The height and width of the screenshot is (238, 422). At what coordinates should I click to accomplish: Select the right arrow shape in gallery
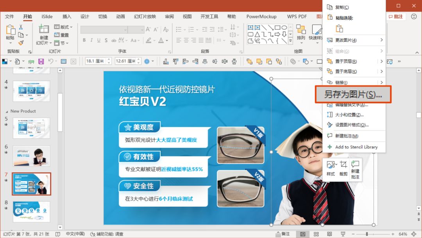tap(277, 34)
